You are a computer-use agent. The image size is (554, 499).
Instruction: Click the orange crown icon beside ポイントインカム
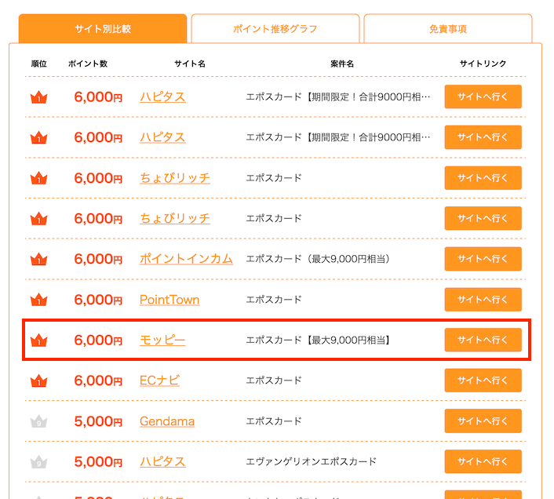point(38,259)
